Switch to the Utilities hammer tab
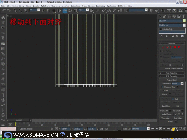187x140 pixels. (x=183, y=16)
